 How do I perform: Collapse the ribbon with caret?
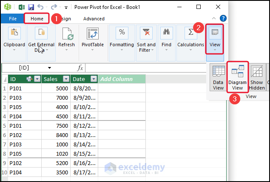214,18
